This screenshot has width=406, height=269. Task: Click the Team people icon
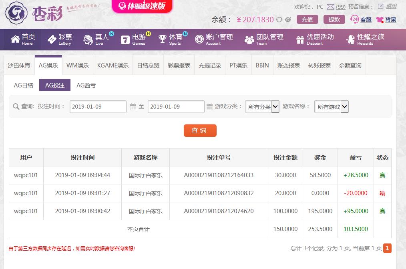tap(249, 40)
